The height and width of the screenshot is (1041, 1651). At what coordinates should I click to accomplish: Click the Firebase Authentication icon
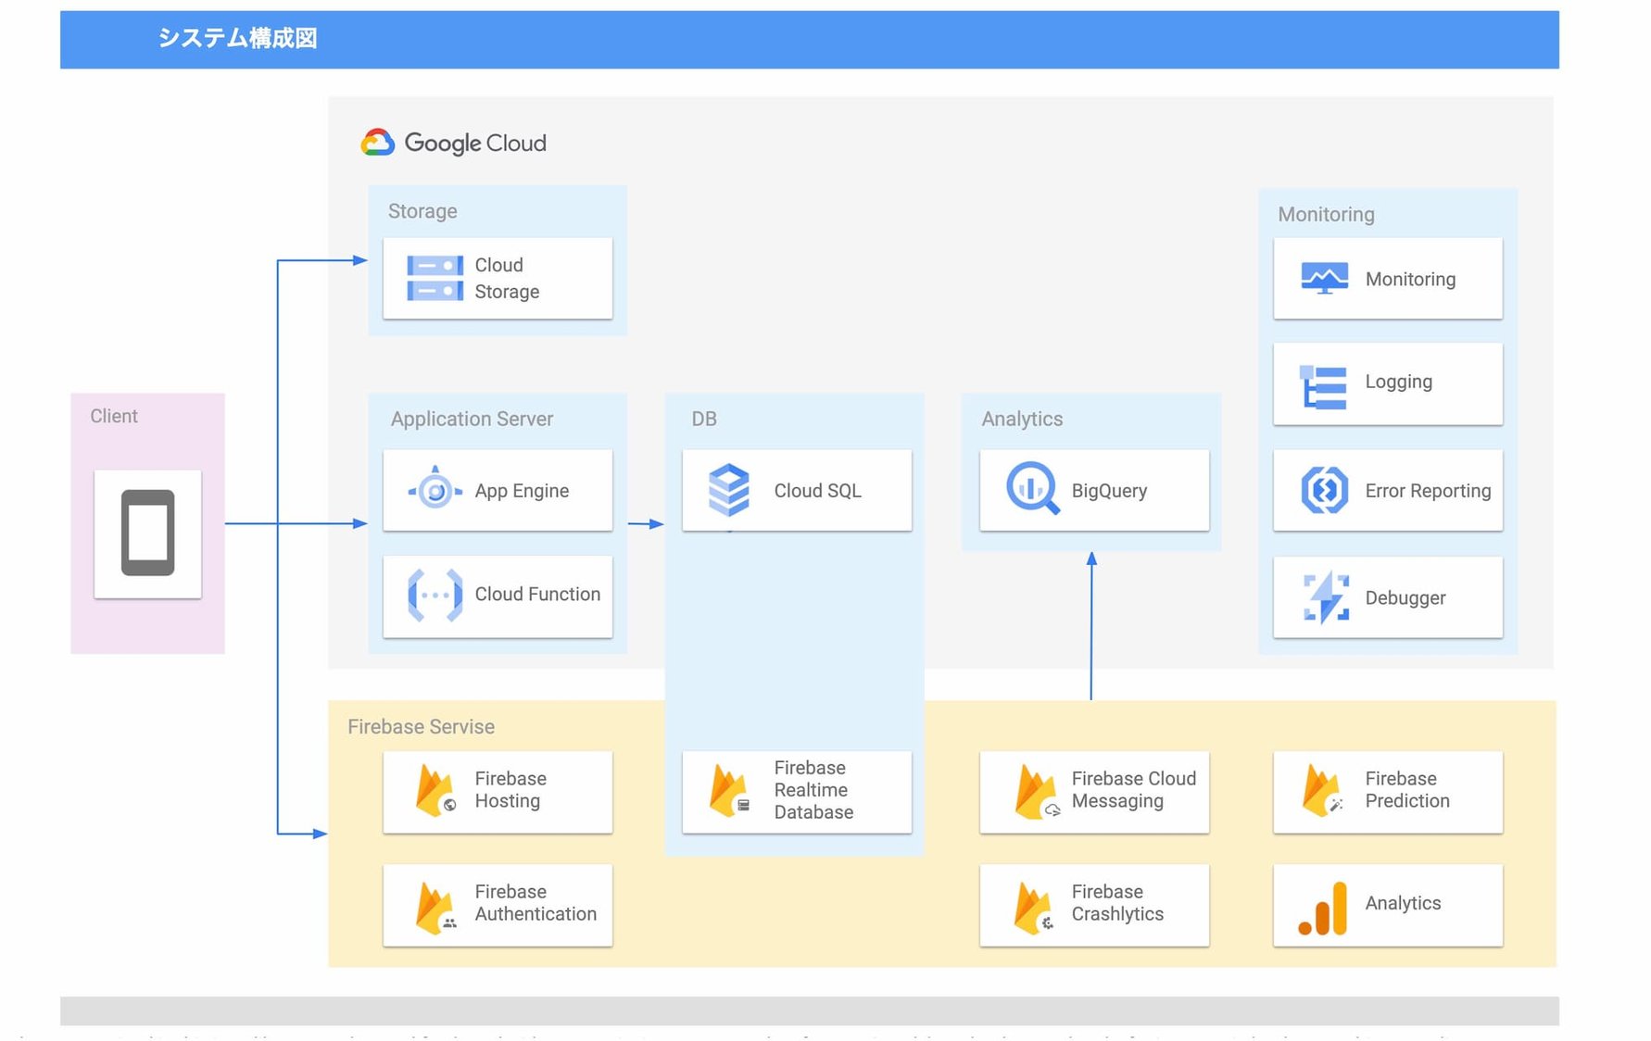435,907
